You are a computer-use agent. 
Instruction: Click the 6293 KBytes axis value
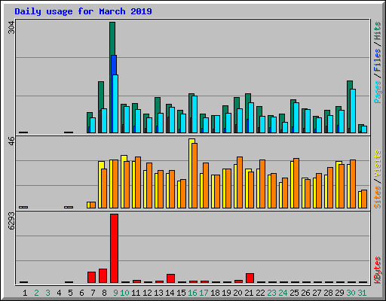[11, 221]
